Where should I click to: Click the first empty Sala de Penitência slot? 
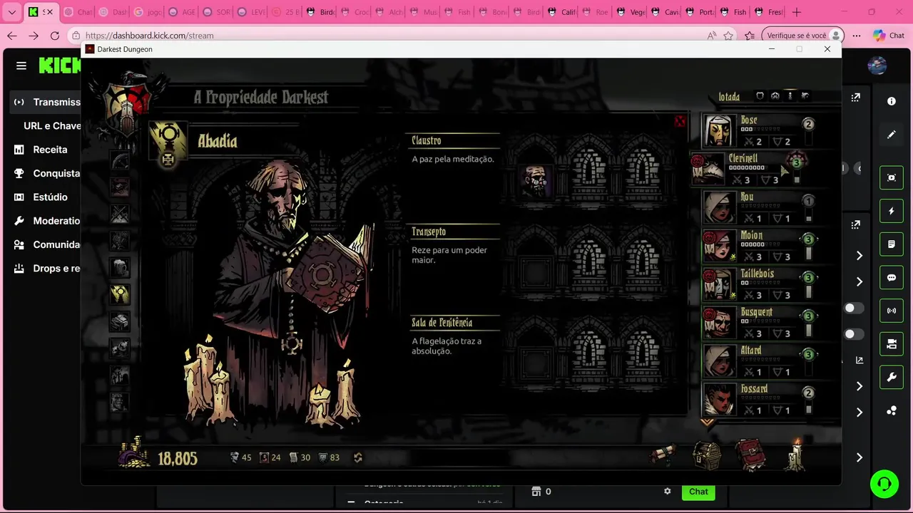[x=536, y=363]
